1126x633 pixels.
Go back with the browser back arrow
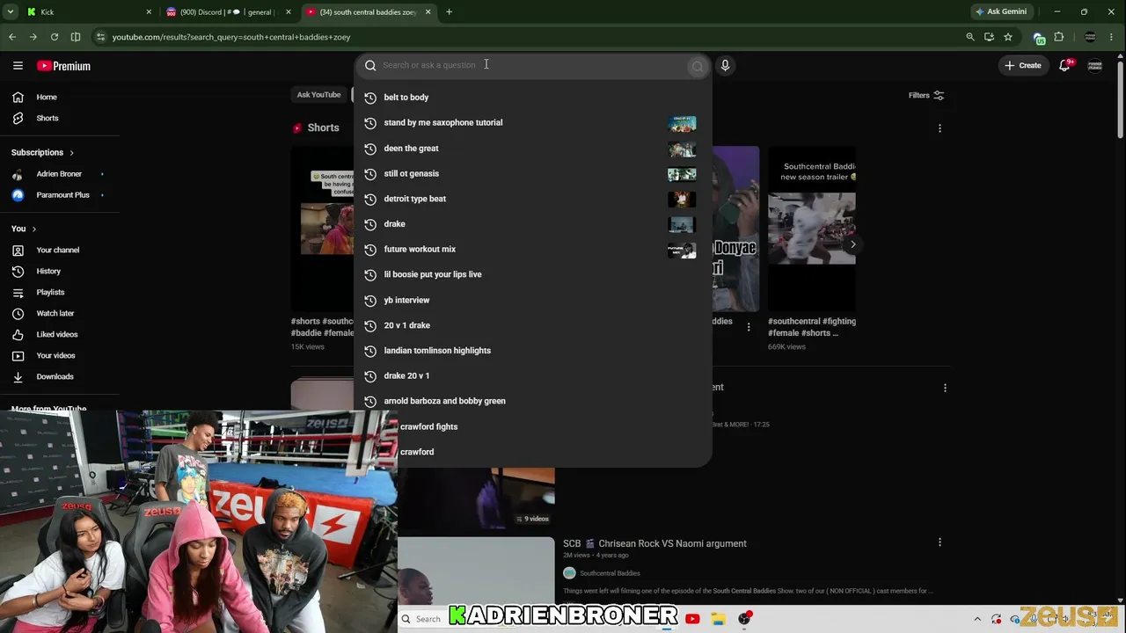pyautogui.click(x=12, y=37)
